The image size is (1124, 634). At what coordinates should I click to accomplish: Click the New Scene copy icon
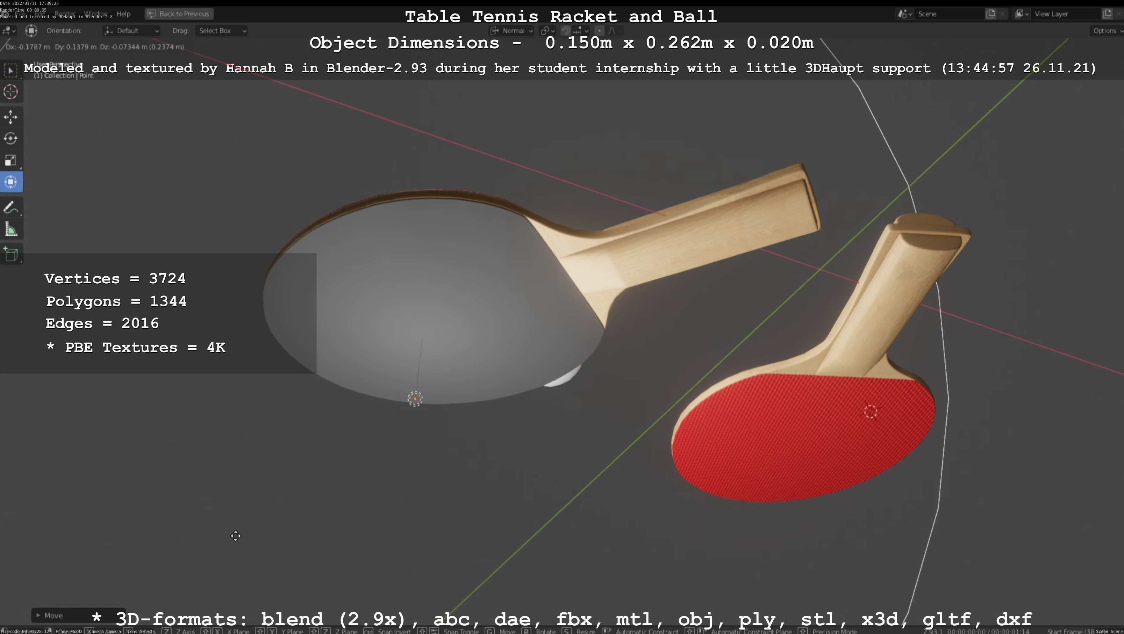pyautogui.click(x=990, y=14)
